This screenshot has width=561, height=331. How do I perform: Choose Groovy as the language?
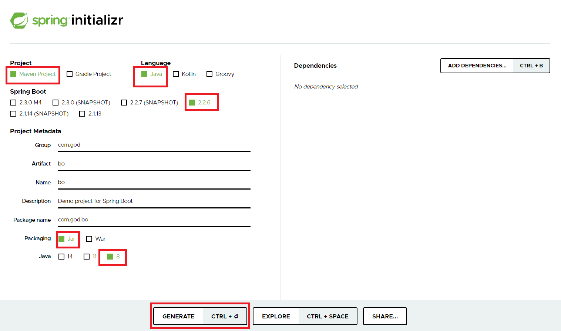click(221, 74)
